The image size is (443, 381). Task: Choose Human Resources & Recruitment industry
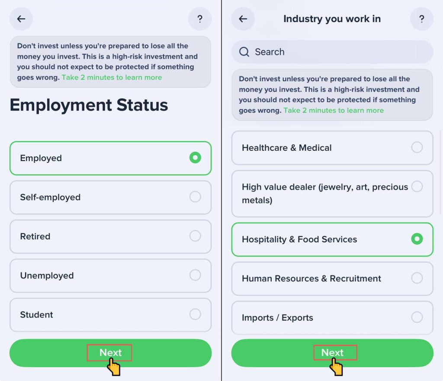[x=417, y=278]
